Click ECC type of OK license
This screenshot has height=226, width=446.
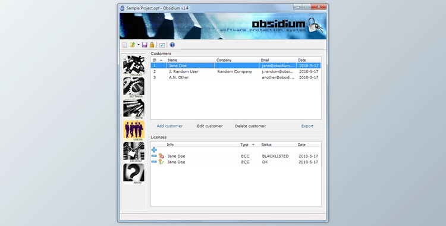click(x=246, y=162)
